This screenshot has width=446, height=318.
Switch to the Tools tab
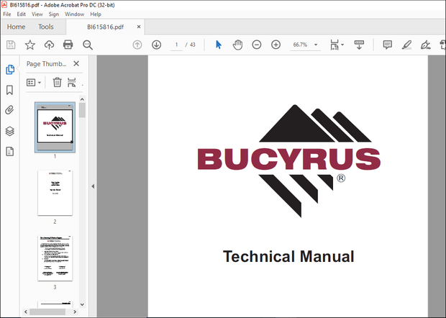click(x=46, y=27)
